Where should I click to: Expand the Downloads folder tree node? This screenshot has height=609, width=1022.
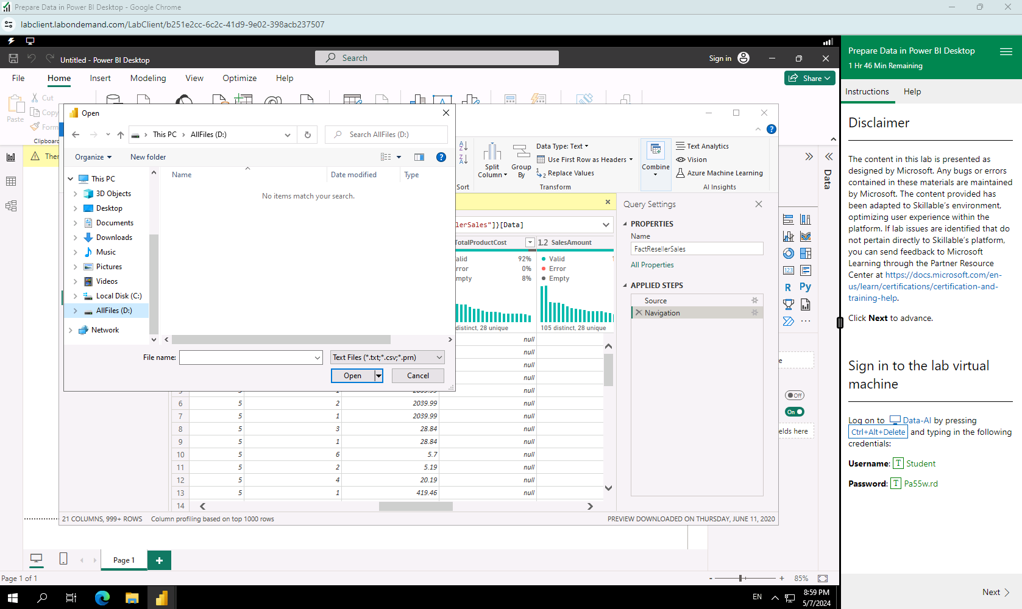point(76,238)
